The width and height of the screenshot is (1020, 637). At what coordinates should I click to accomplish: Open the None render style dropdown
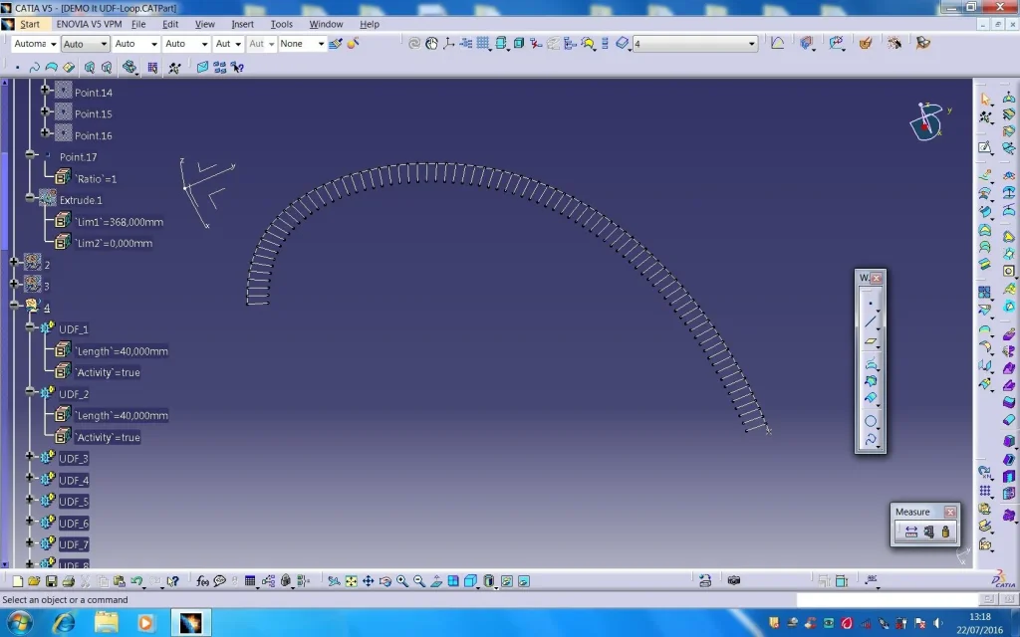[x=303, y=44]
